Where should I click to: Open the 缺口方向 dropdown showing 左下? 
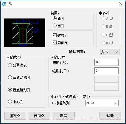110,52
